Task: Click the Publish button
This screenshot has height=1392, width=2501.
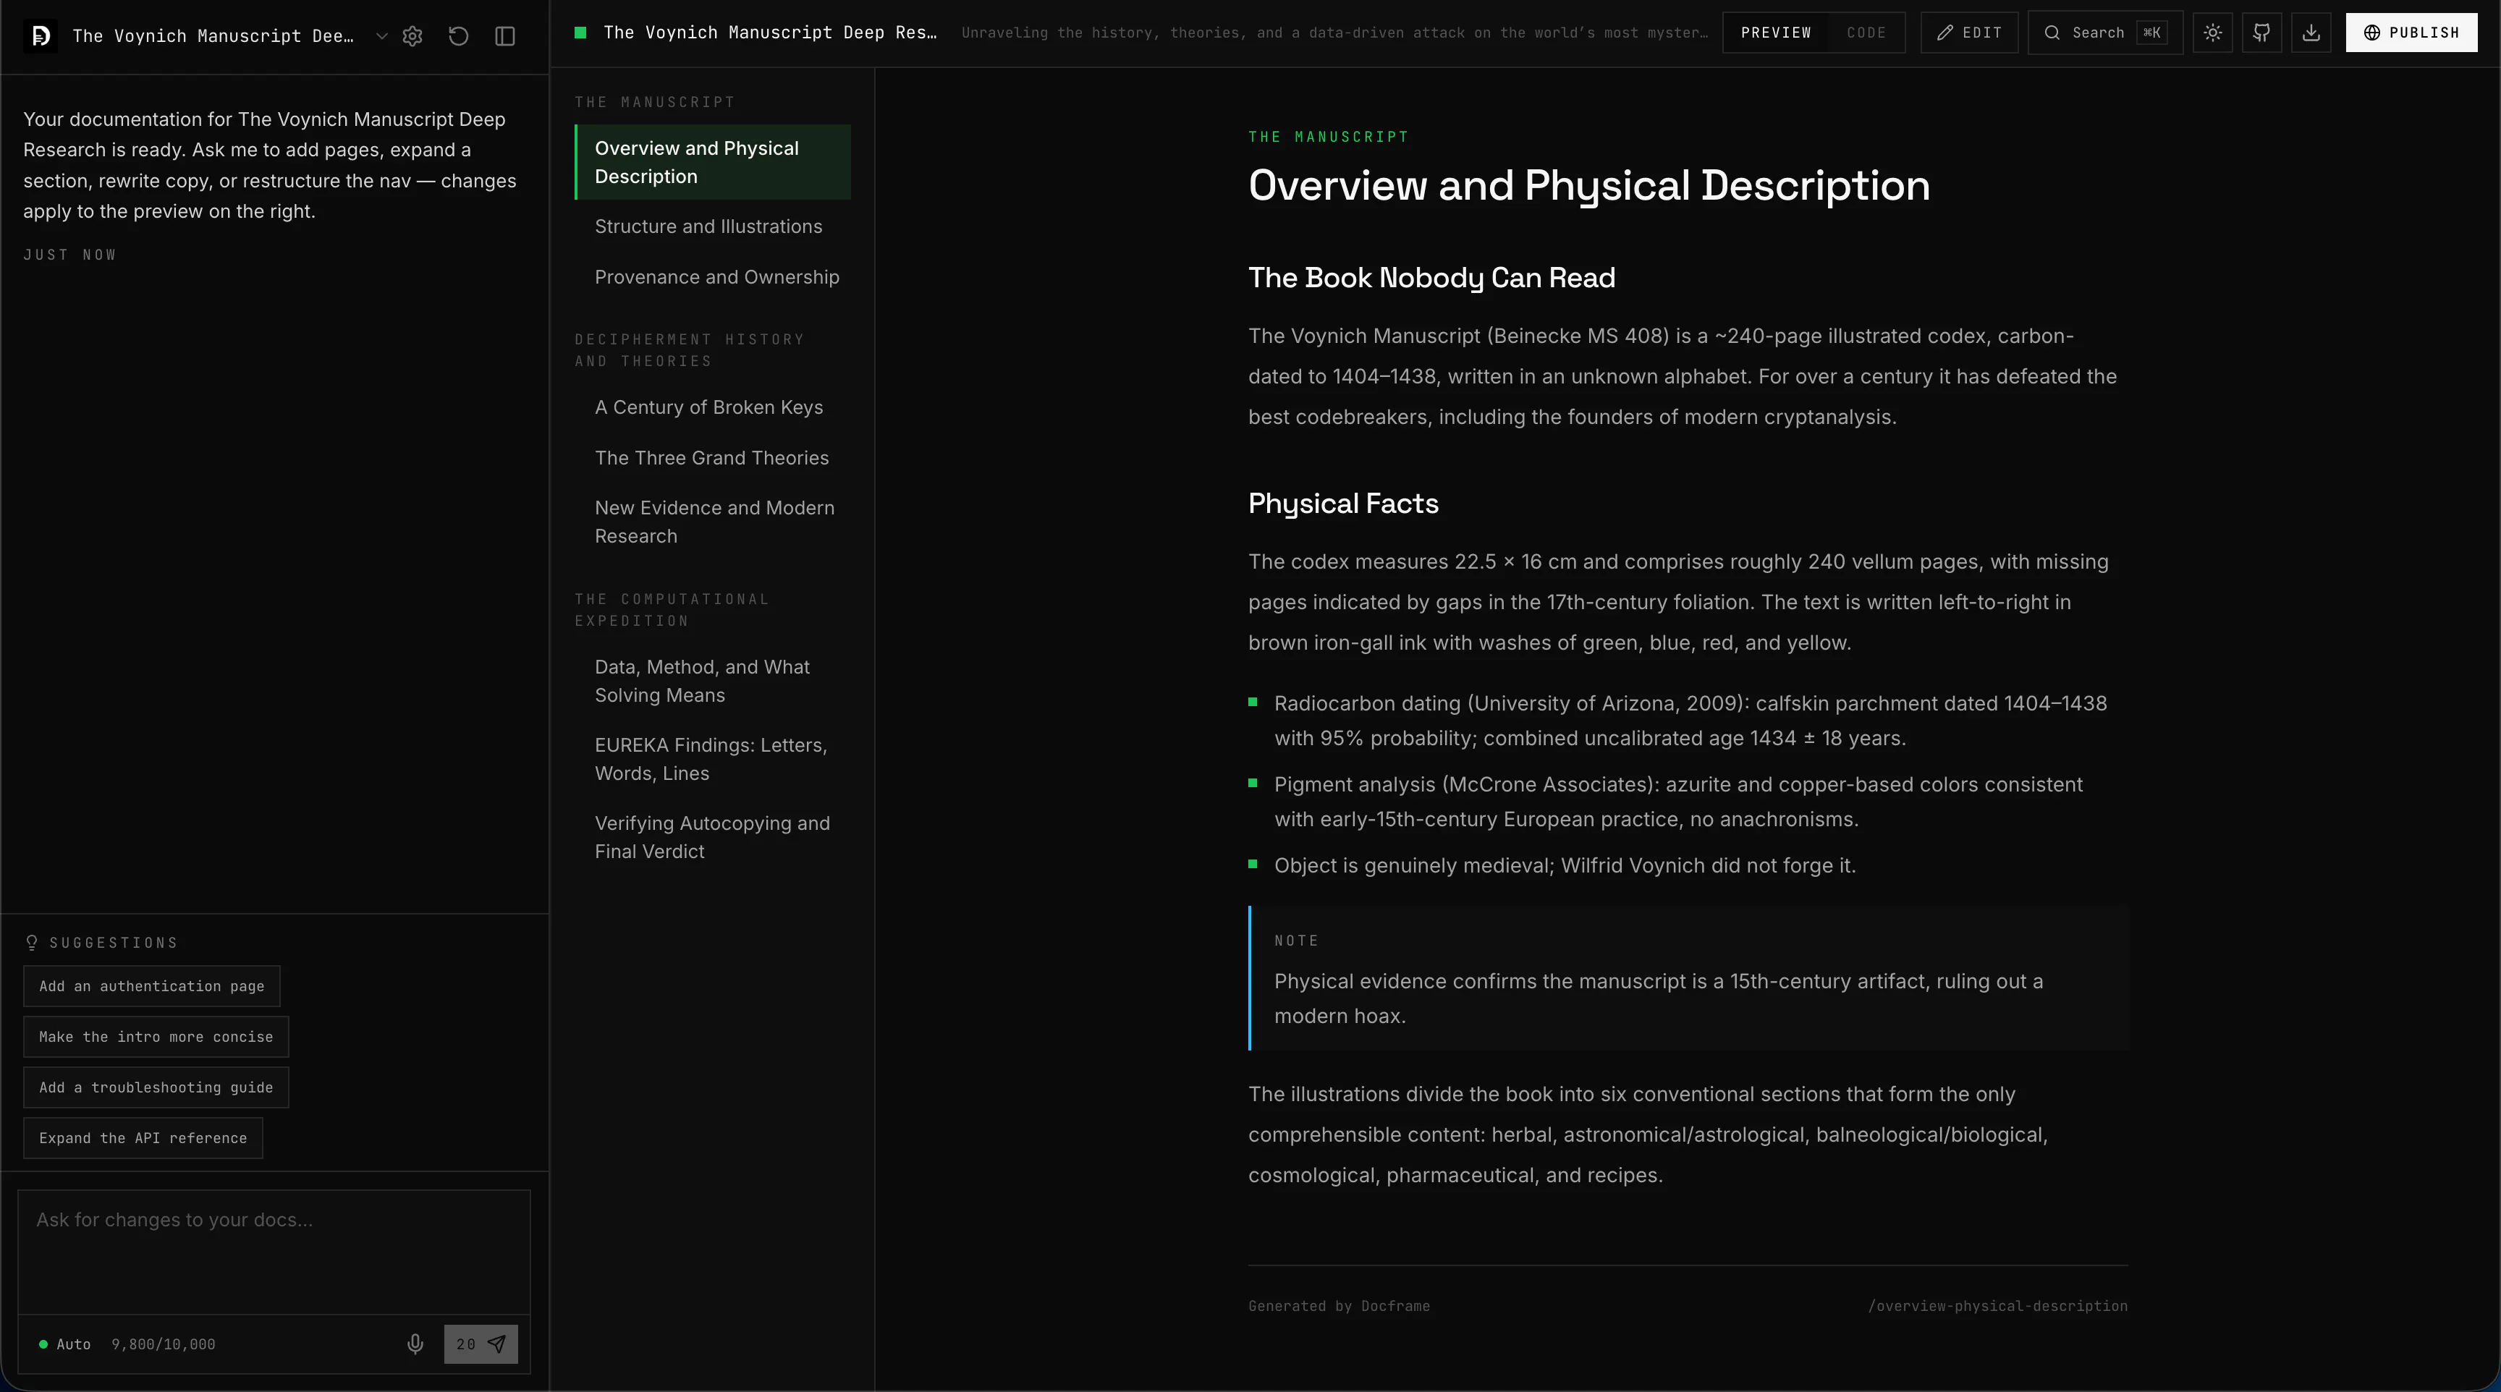Action: 2412,33
